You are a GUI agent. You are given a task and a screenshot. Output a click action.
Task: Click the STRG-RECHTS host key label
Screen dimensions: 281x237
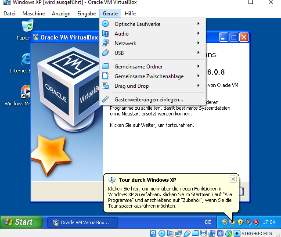(x=256, y=233)
